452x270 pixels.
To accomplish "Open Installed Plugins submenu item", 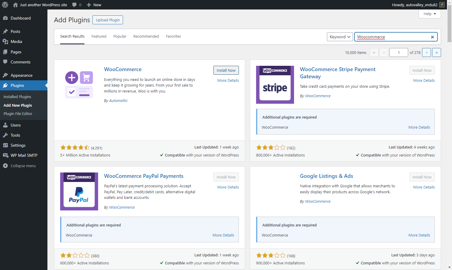I will pos(17,97).
